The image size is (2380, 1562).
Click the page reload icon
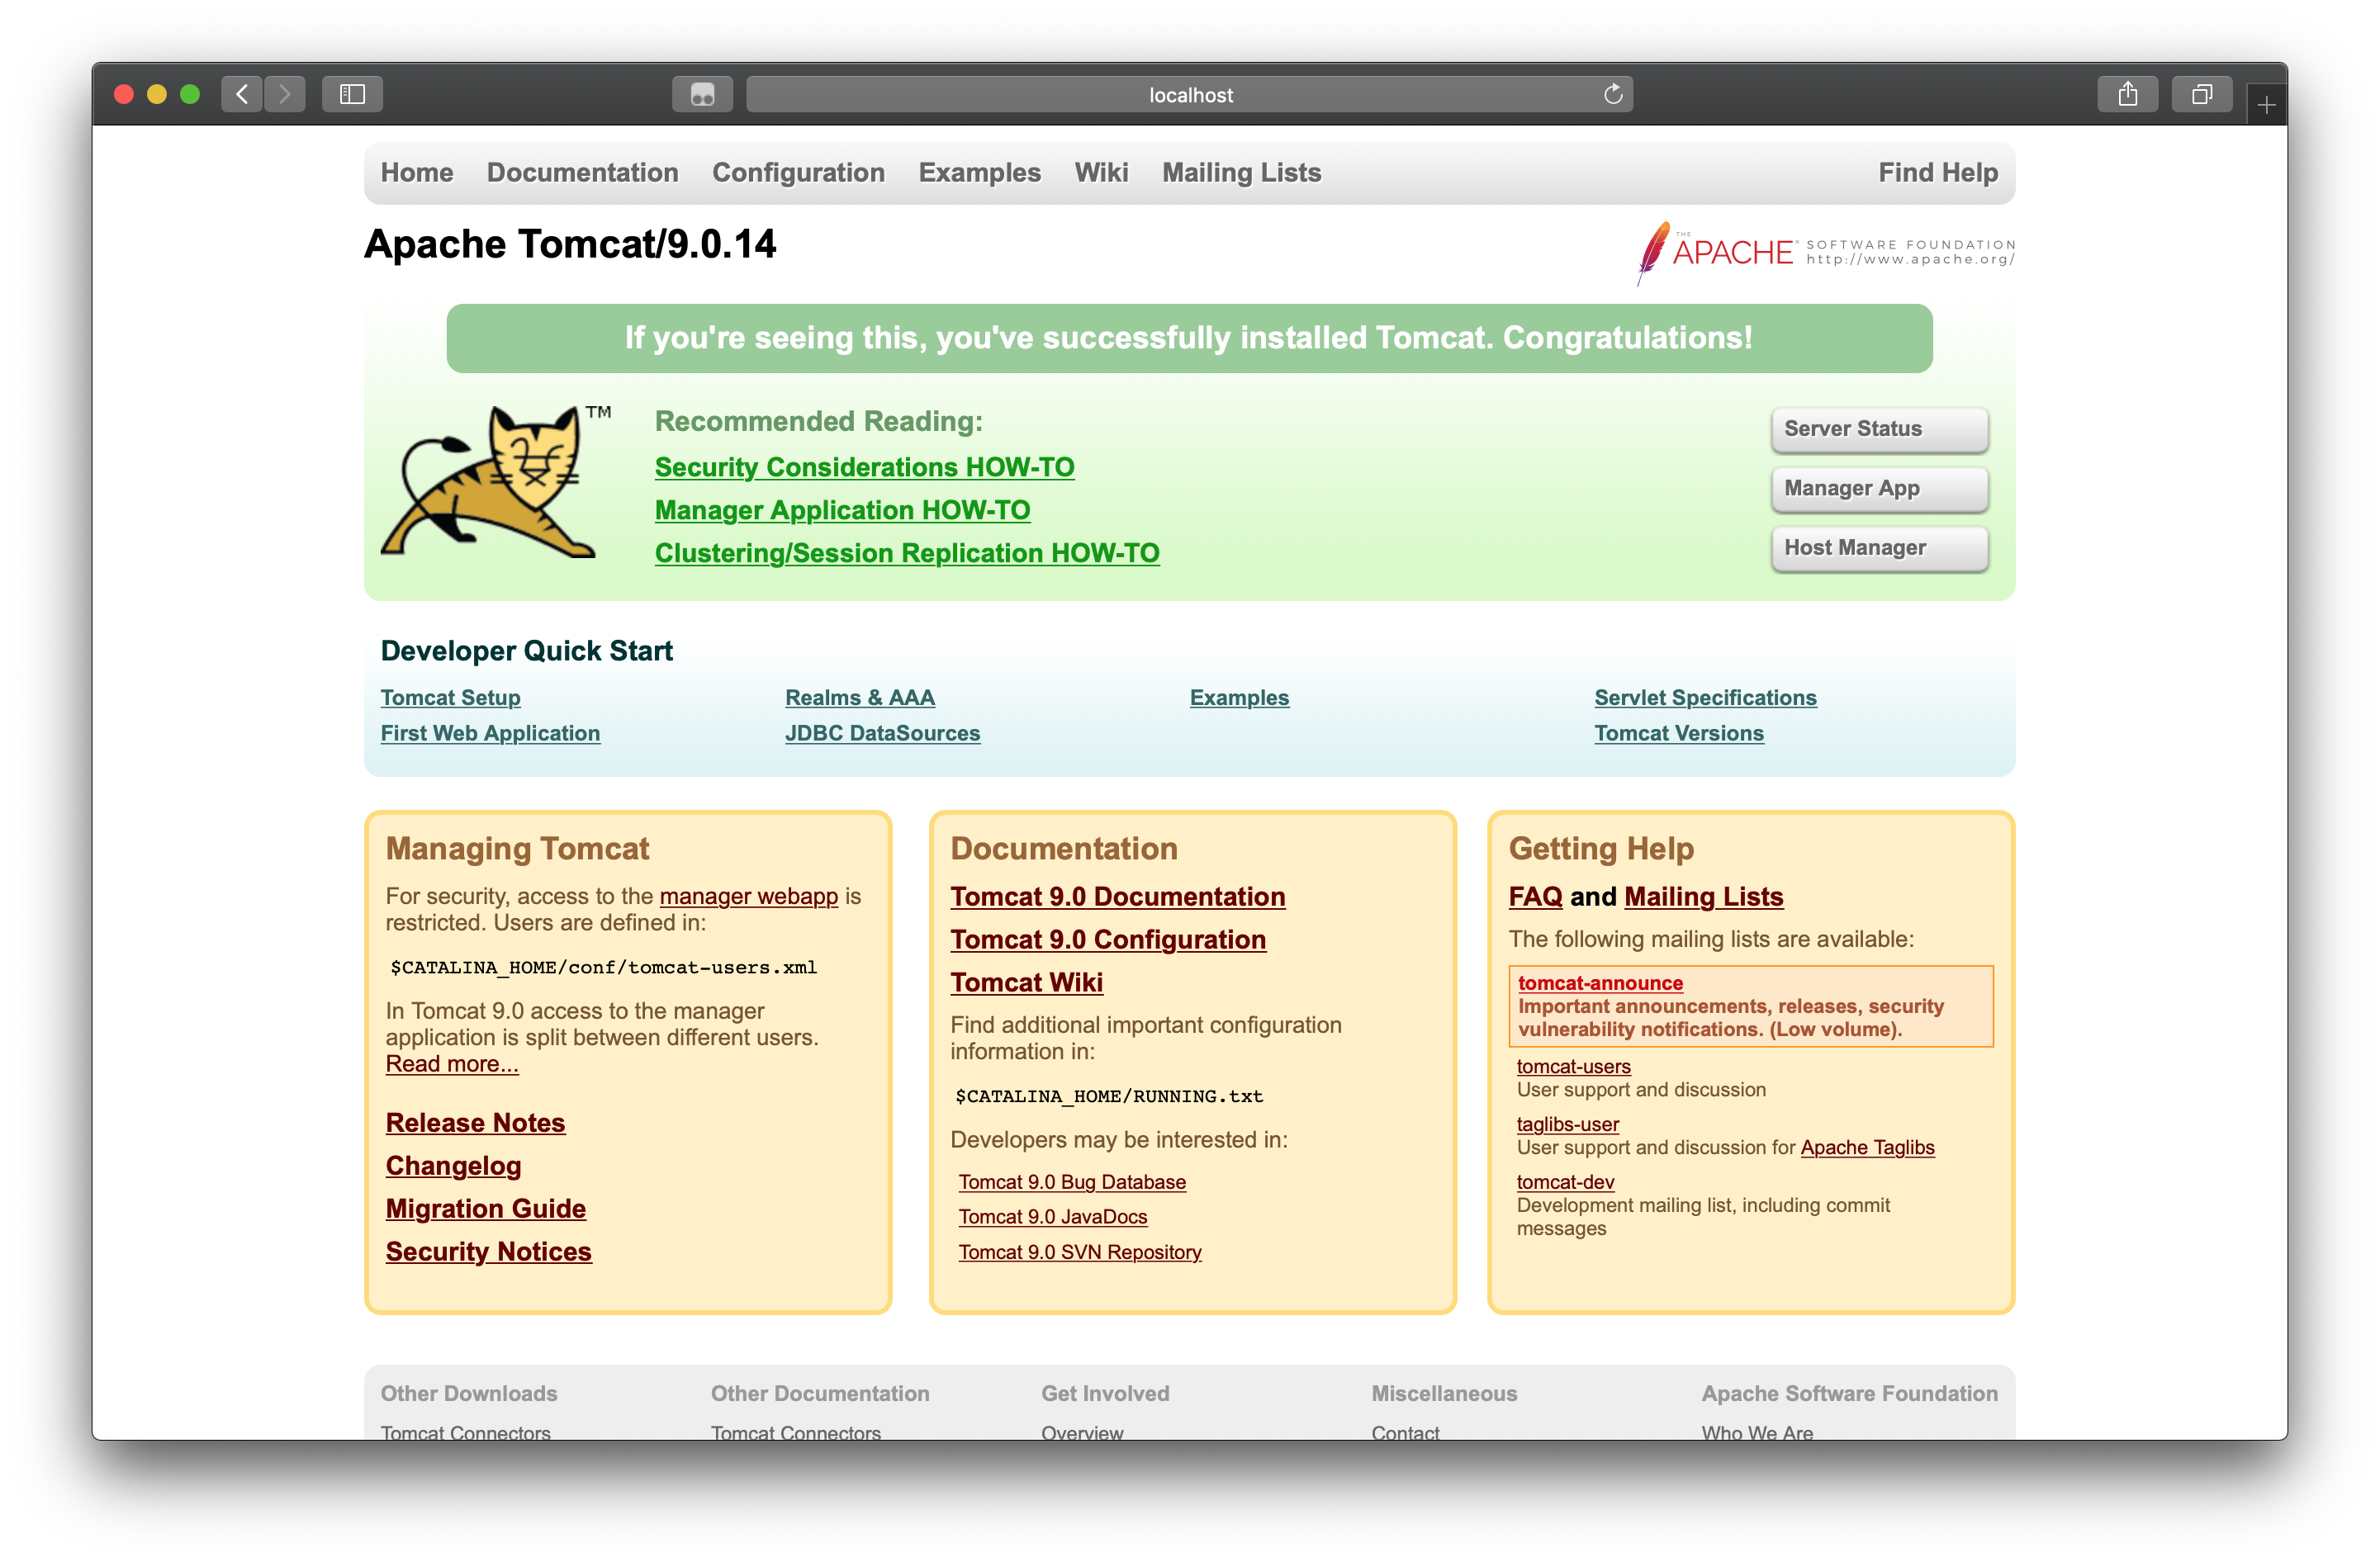coord(1612,94)
